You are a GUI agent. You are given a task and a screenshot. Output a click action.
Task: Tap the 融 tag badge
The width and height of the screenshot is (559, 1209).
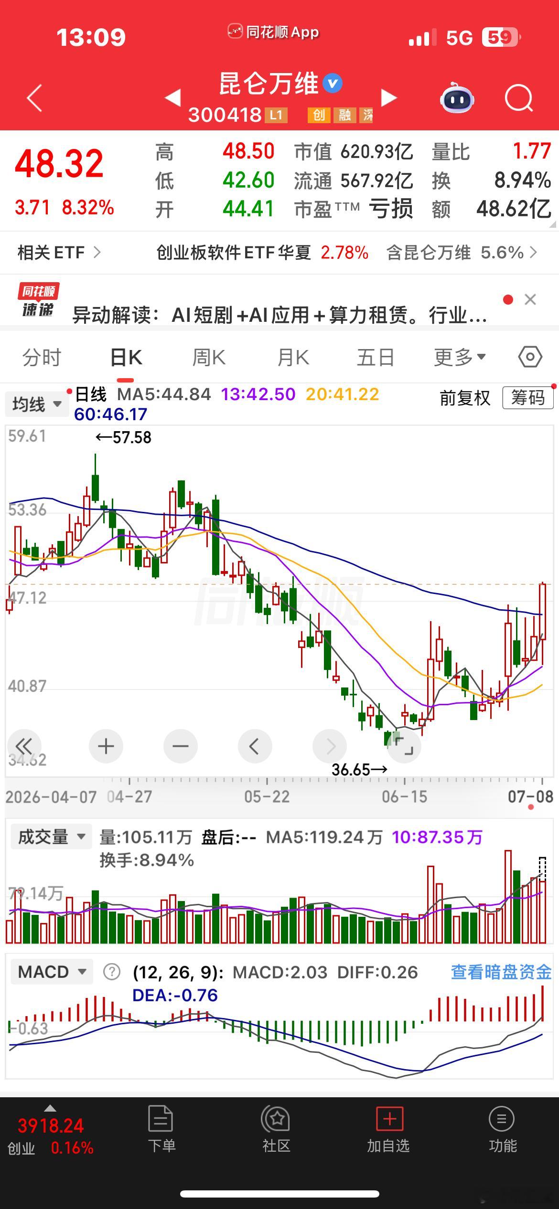click(344, 115)
